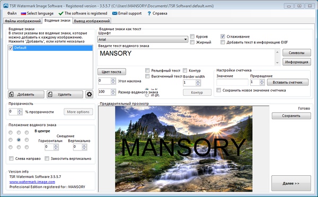Enable the Курсив checkbox
Viewport: 318px width, 197px height.
(x=192, y=37)
